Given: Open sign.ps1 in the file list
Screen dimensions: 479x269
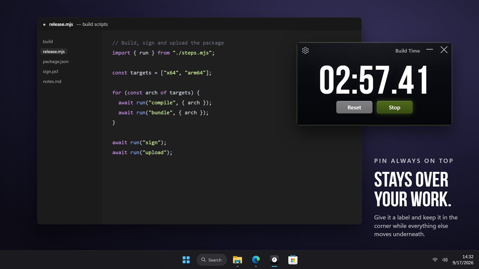Looking at the screenshot, I should (x=51, y=71).
